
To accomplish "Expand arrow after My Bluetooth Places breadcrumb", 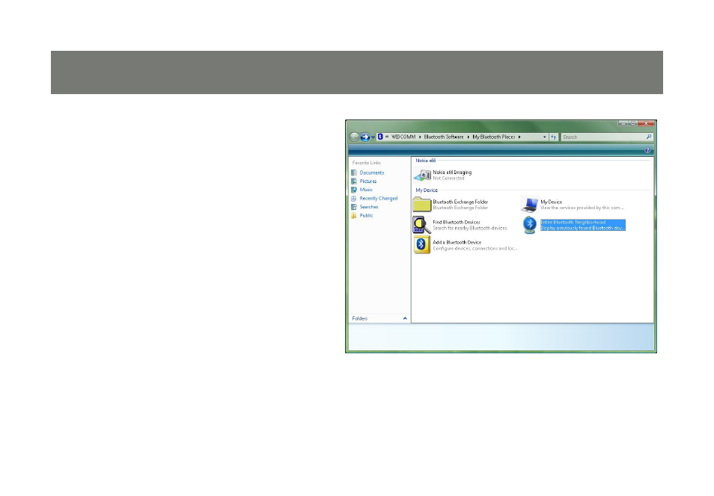I will click(x=519, y=137).
